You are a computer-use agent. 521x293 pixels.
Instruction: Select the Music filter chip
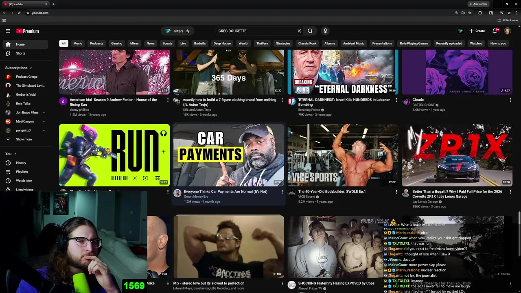point(78,43)
